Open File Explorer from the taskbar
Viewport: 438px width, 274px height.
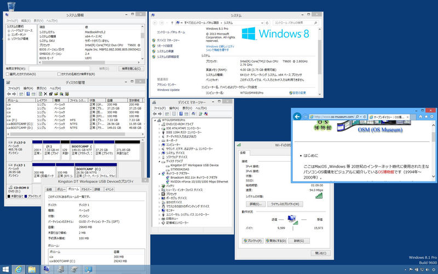pyautogui.click(x=33, y=269)
